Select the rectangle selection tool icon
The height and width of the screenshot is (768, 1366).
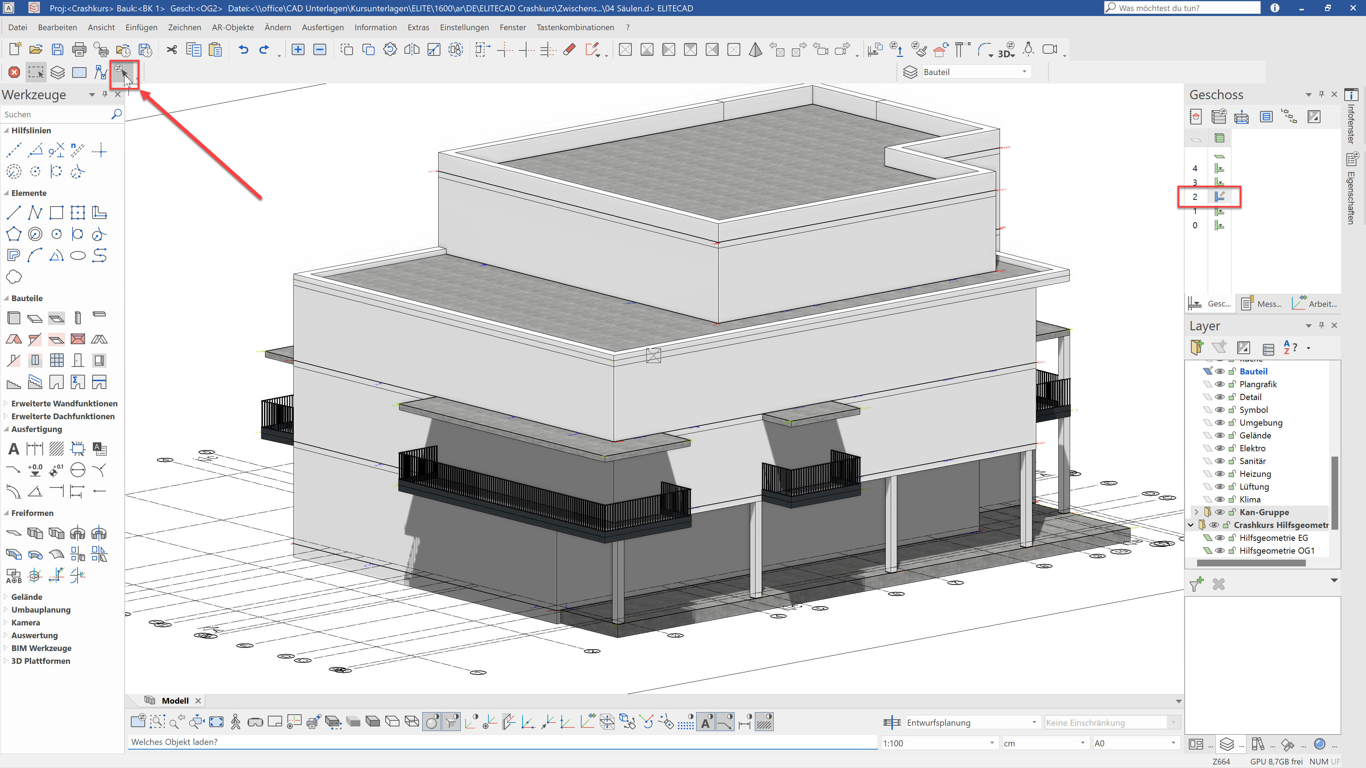(36, 72)
